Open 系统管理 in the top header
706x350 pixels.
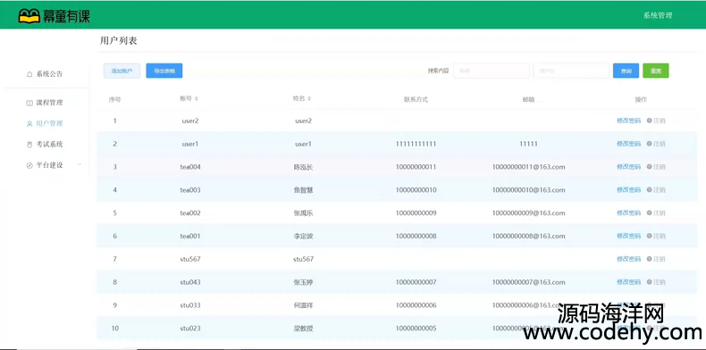pos(658,15)
